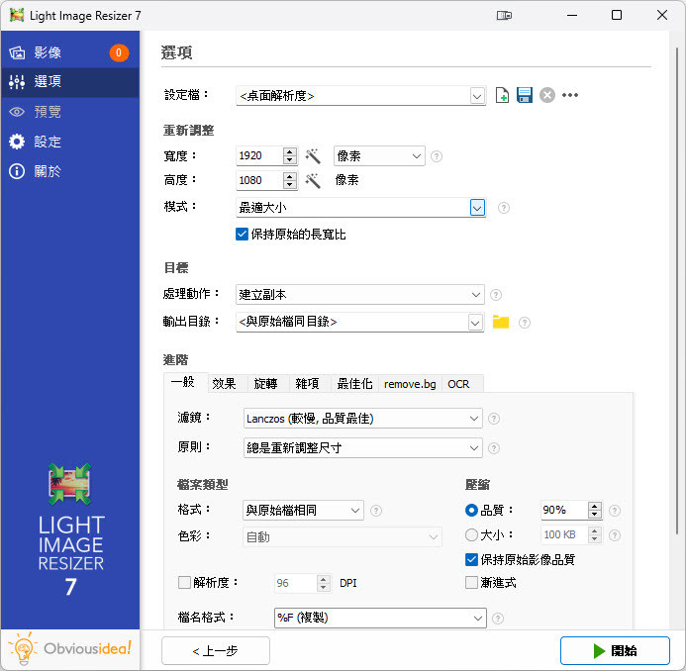The image size is (686, 671).
Task: Click the magic wand next to 高度
Action: click(x=313, y=181)
